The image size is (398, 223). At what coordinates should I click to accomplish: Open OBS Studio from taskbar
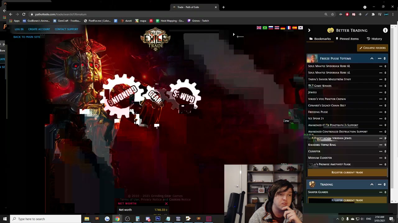click(127, 219)
